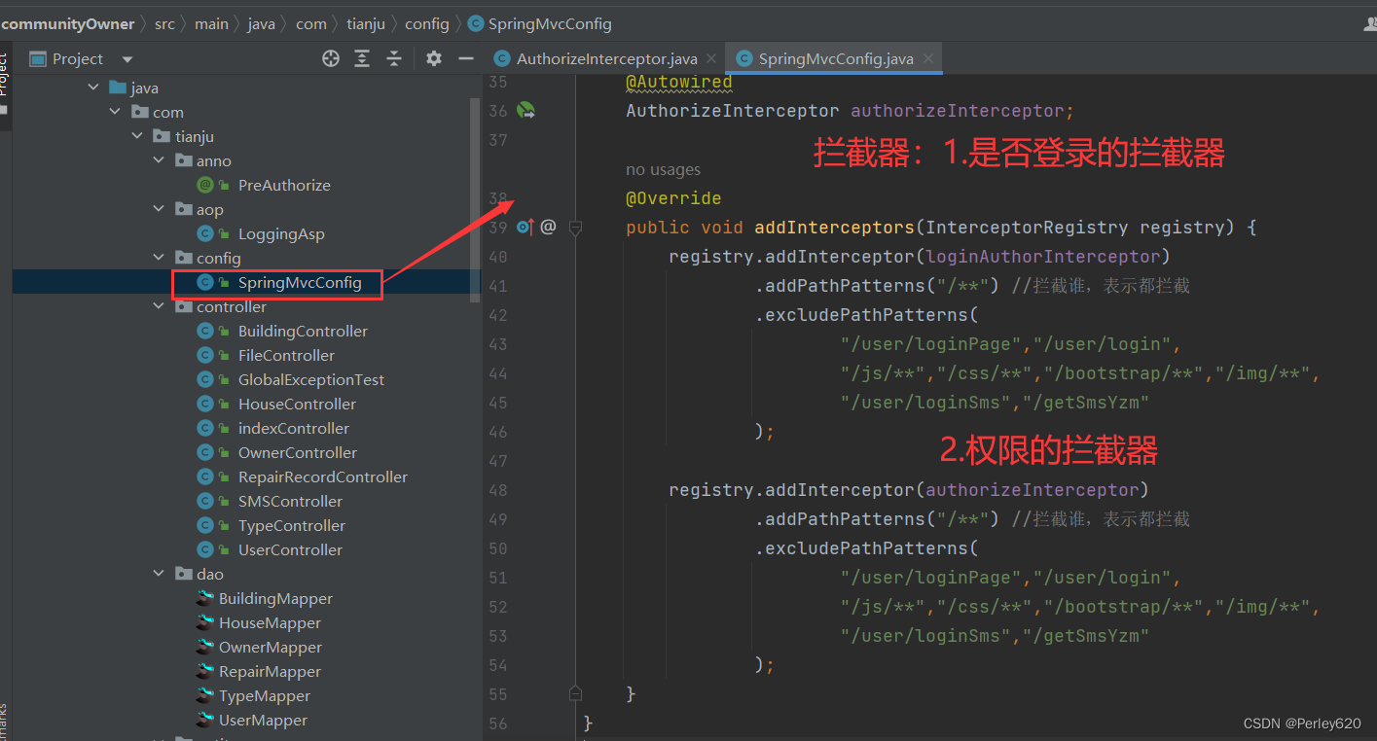1377x741 pixels.
Task: Click the @Autowired annotation
Action: (678, 83)
